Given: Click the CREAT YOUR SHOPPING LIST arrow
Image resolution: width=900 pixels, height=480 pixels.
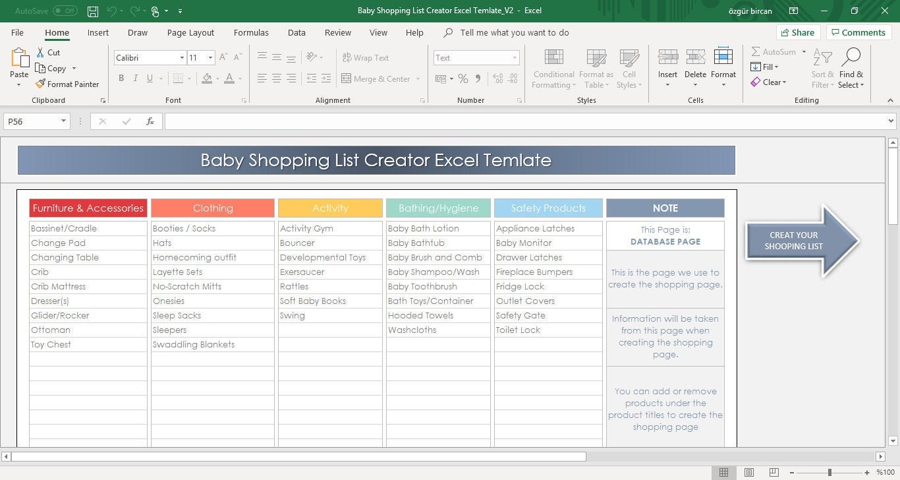Looking at the screenshot, I should point(793,241).
